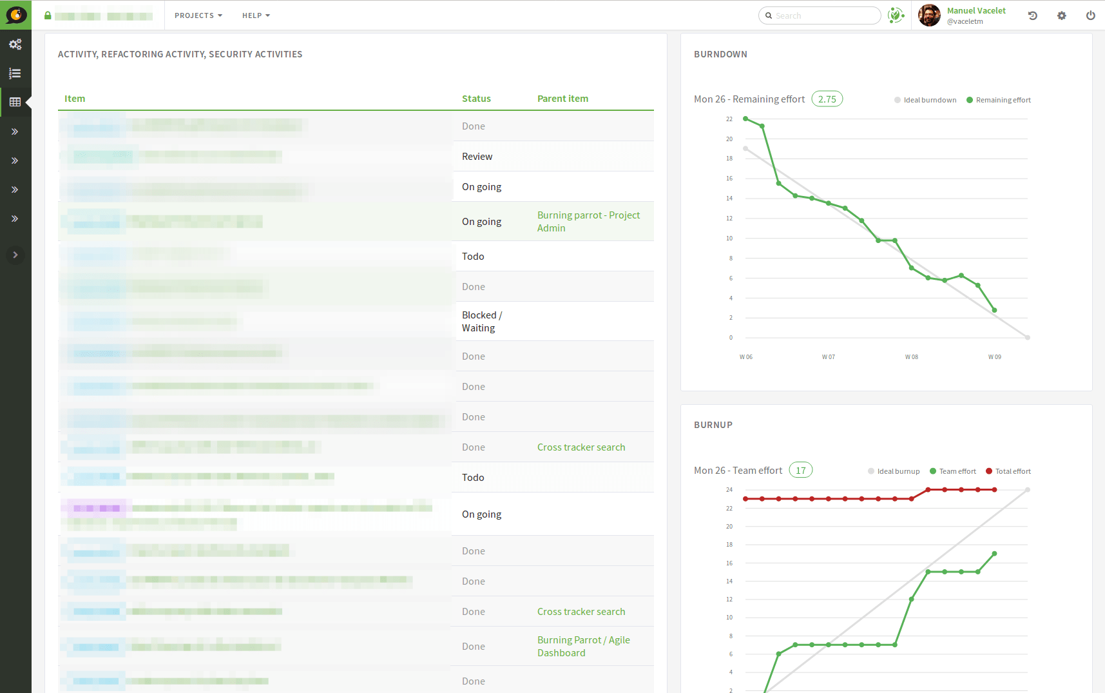Screen dimensions: 1105x693
Task: Click the numbered list icon in sidebar
Action: tap(15, 73)
